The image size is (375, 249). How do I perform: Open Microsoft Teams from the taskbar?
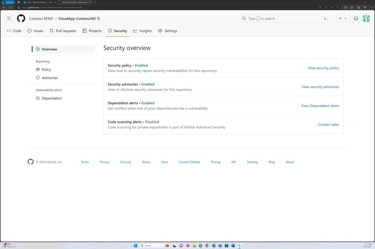coord(220,245)
